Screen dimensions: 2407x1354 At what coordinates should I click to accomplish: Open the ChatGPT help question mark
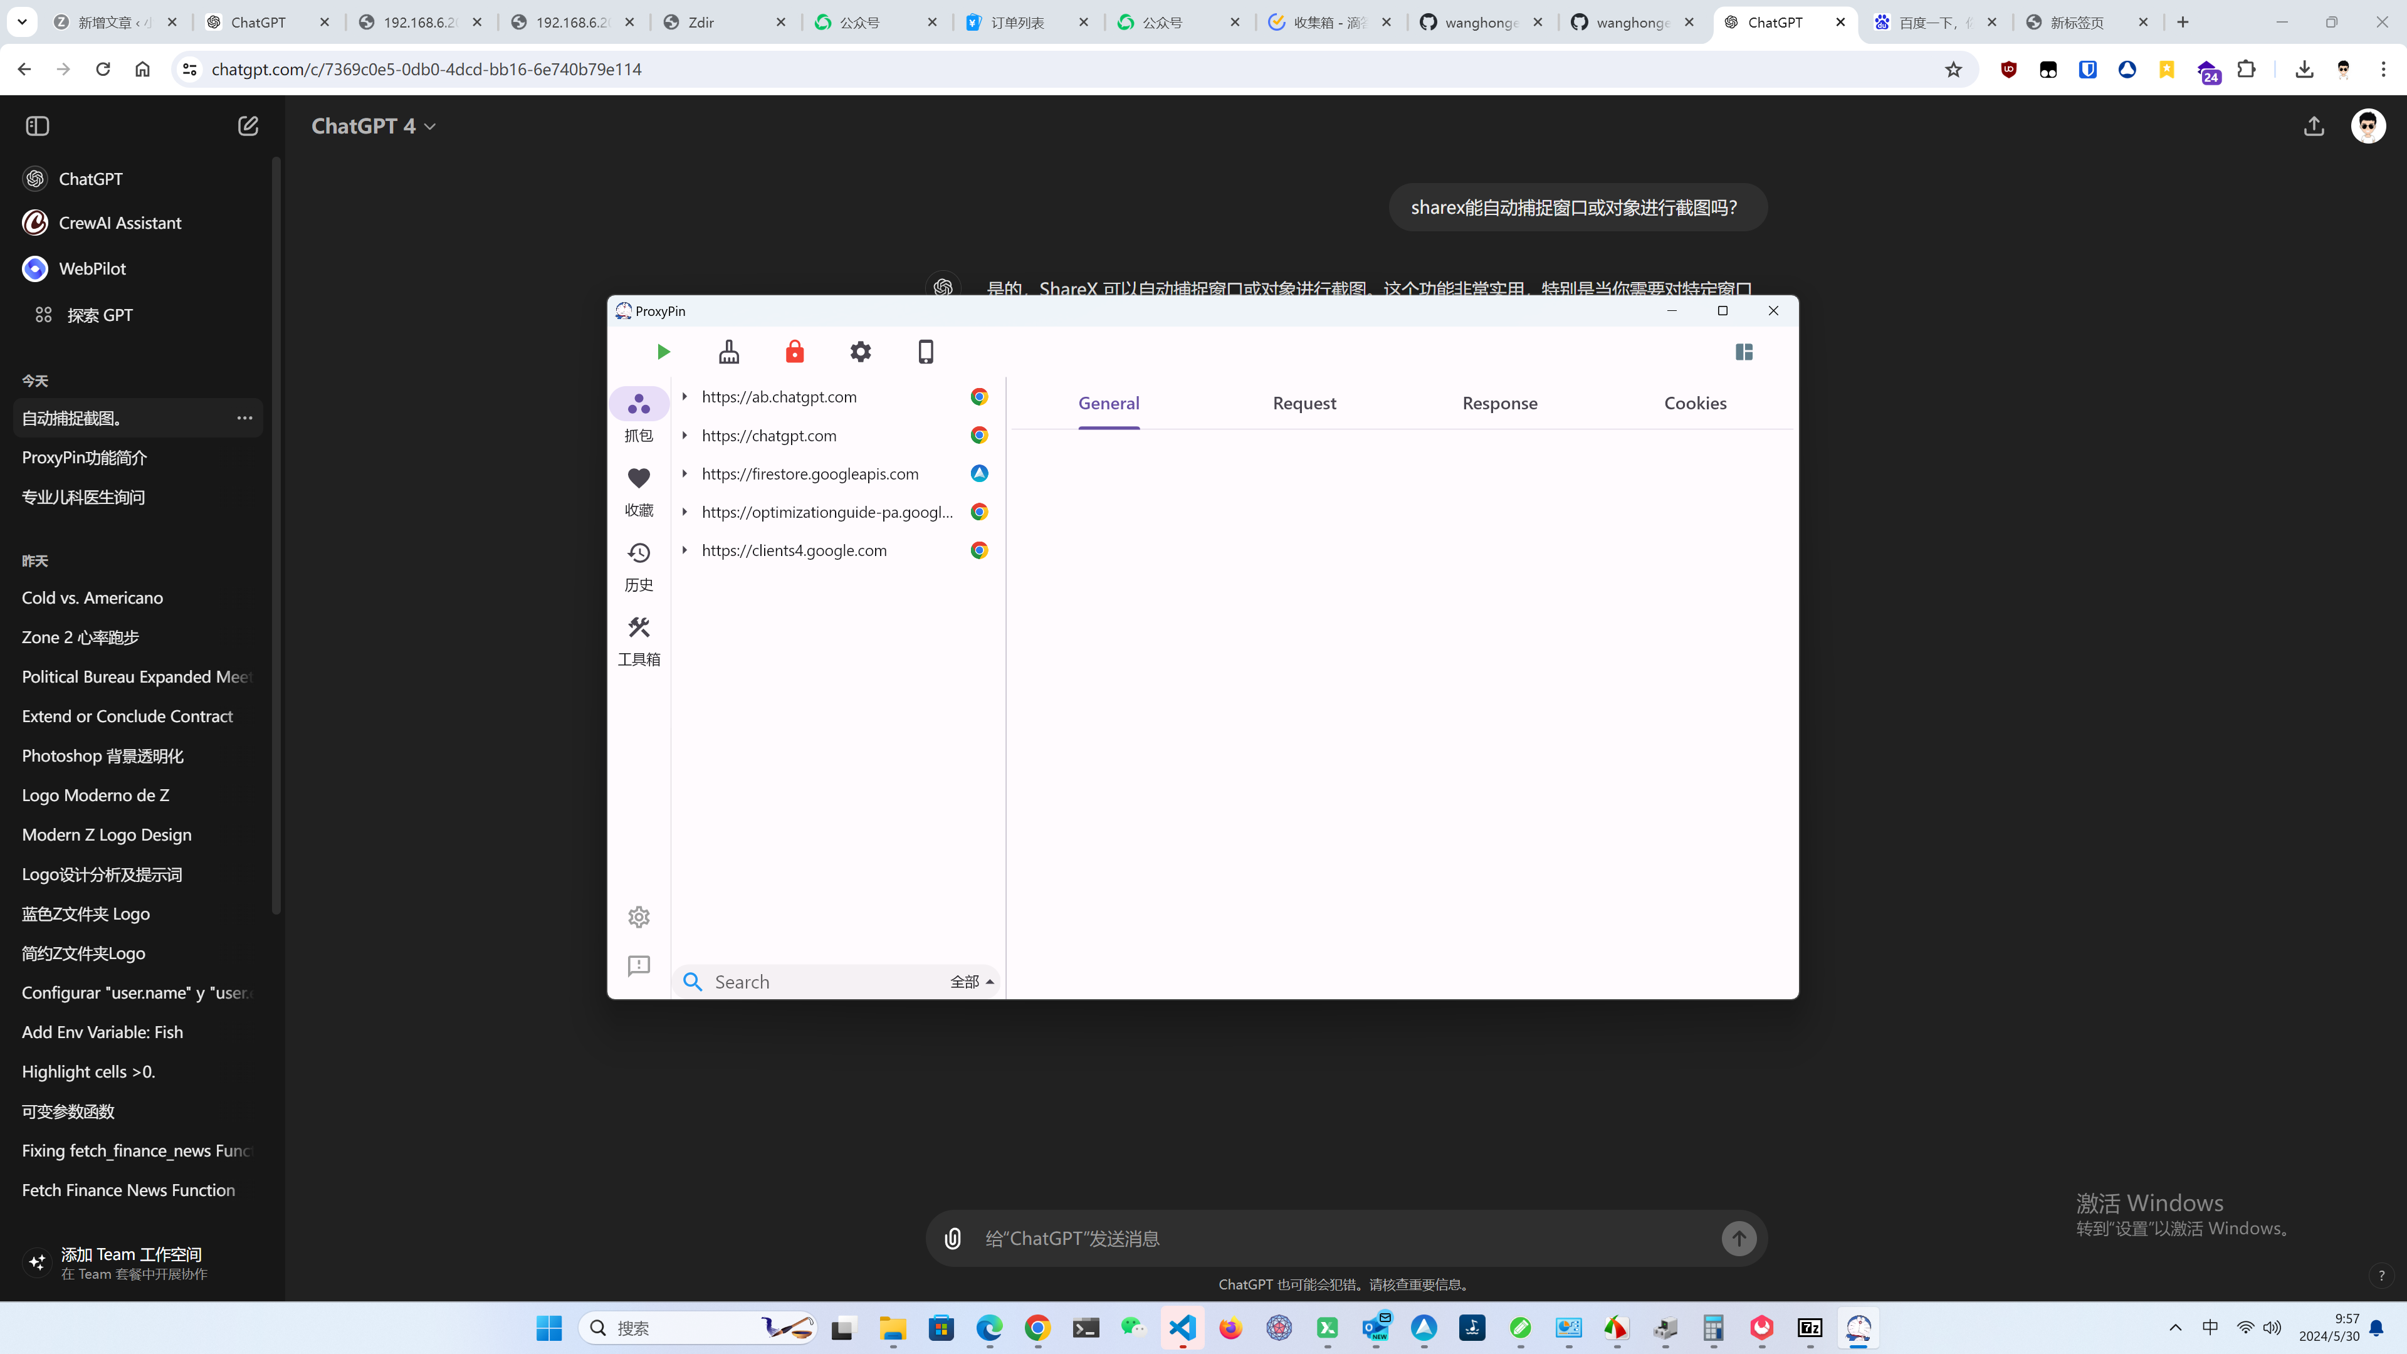[2381, 1276]
